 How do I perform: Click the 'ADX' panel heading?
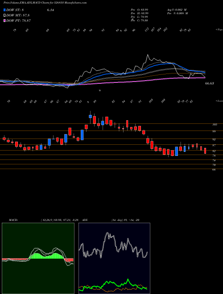click(x=85, y=220)
